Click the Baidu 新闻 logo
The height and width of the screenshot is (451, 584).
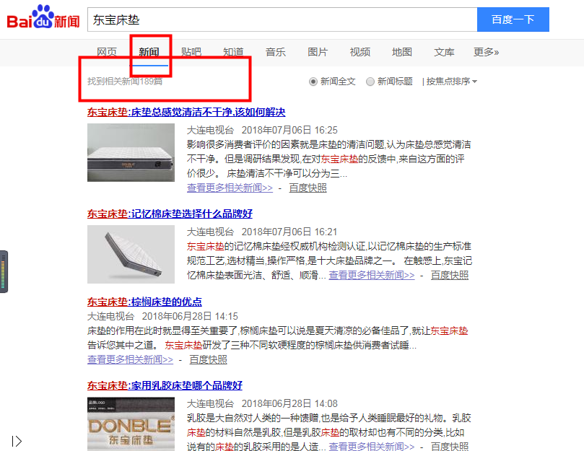pos(43,17)
